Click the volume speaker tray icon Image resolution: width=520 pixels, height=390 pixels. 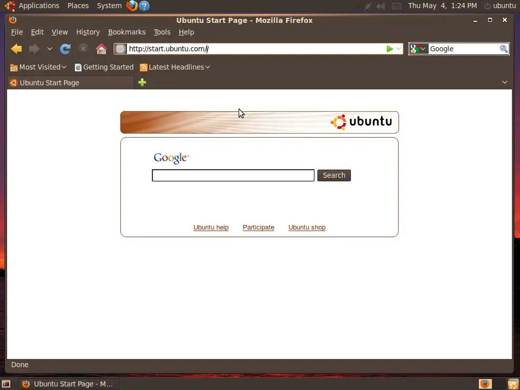380,6
